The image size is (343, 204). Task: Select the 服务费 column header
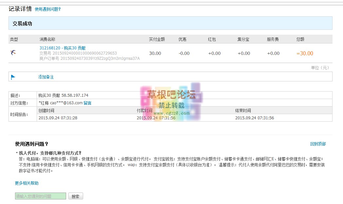[x=273, y=39]
